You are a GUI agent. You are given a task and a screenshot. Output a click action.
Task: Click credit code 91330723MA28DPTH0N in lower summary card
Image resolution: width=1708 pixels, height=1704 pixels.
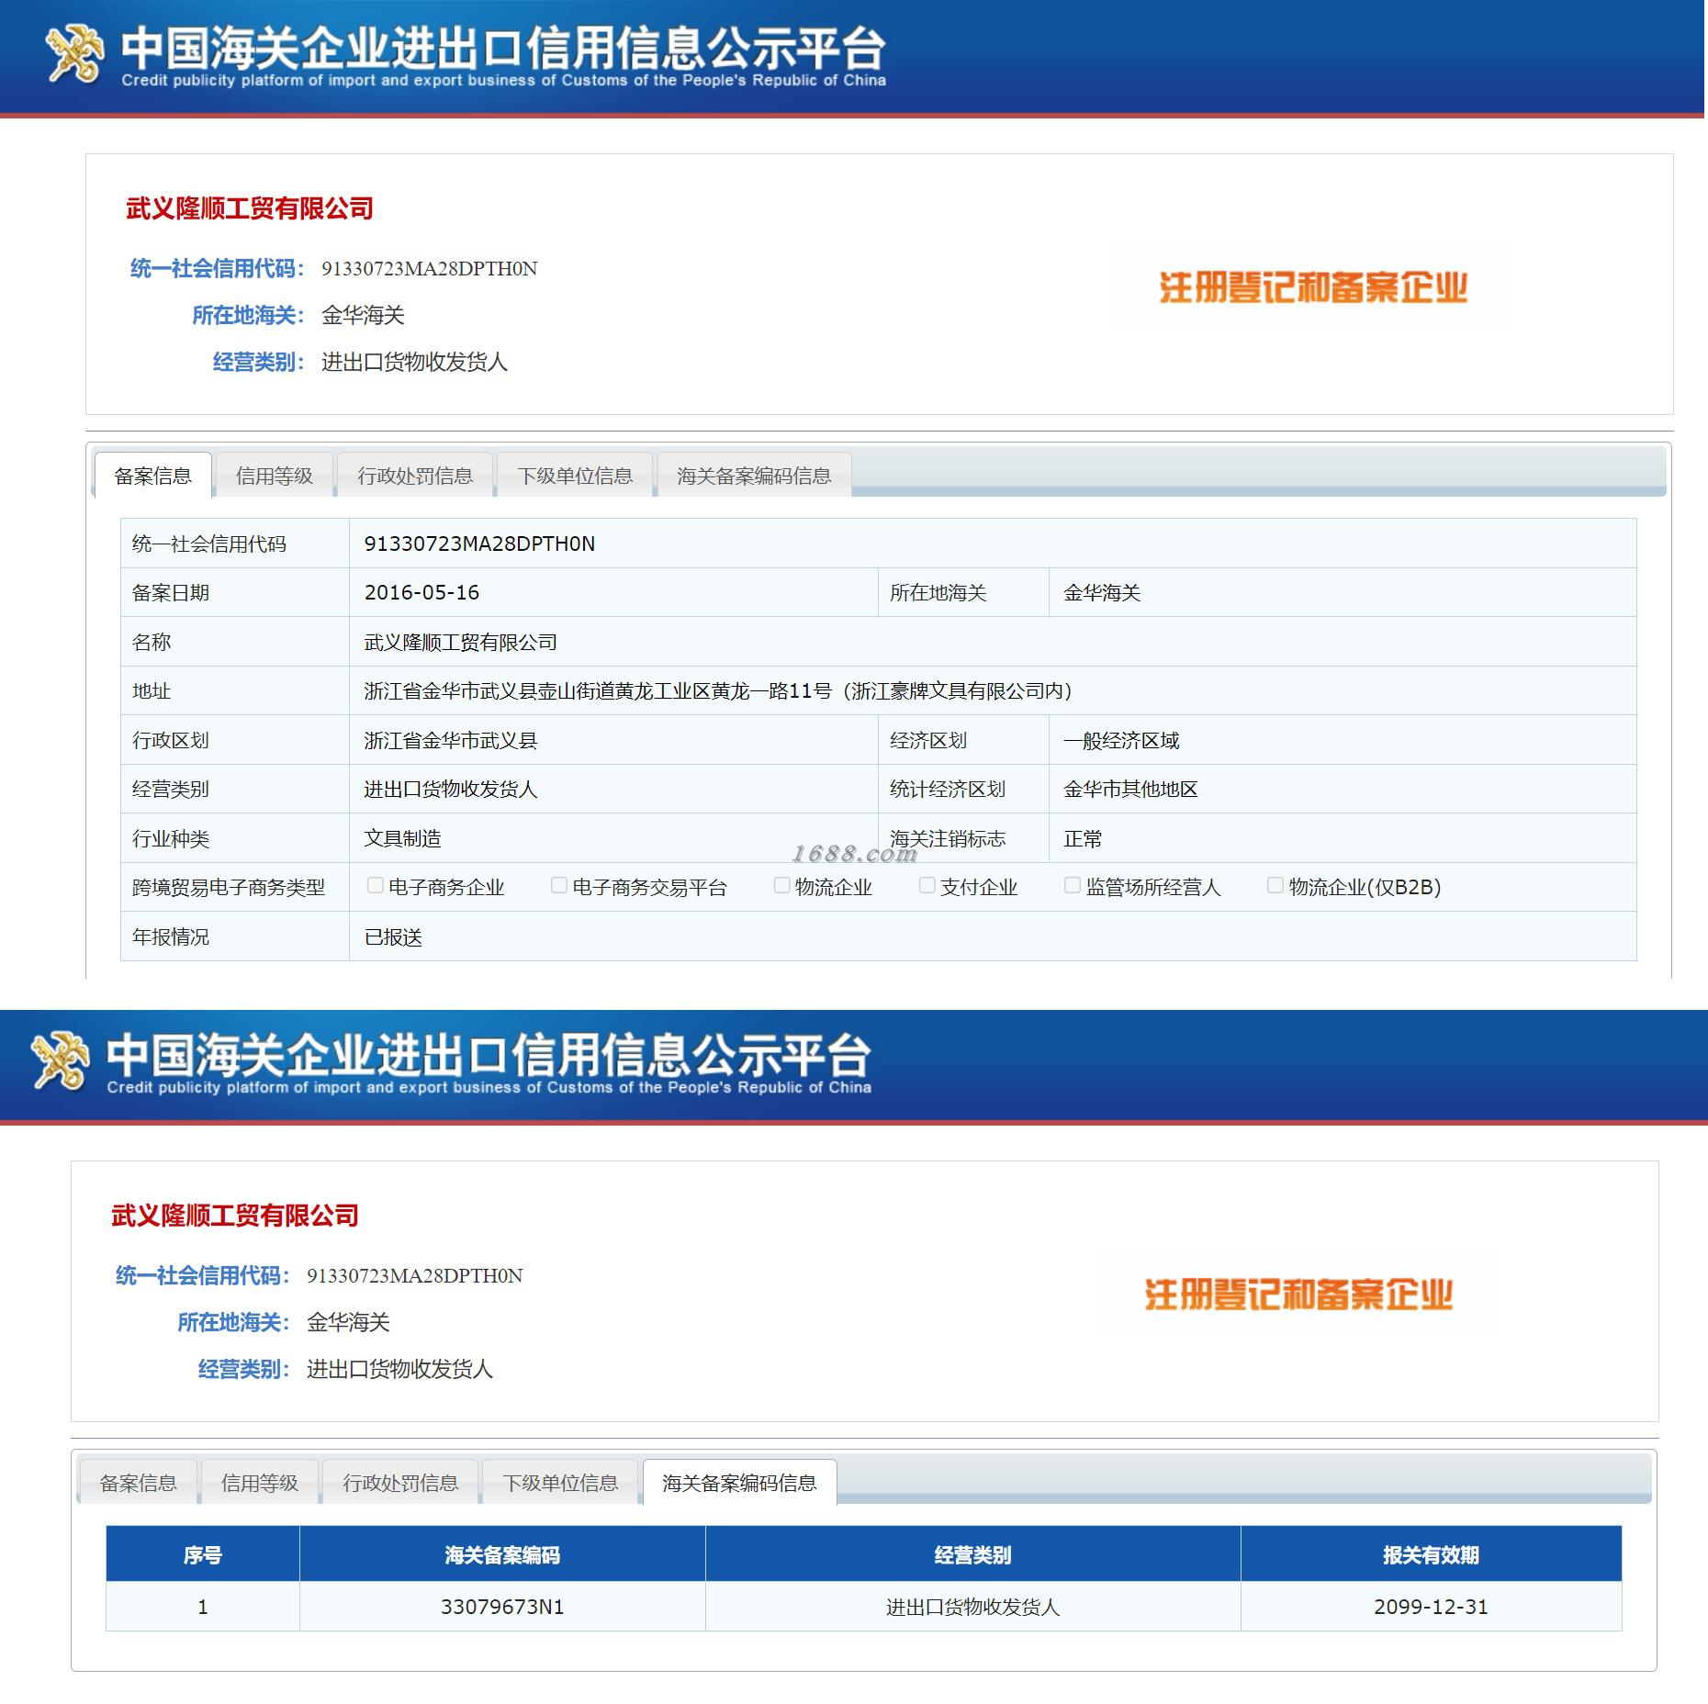tap(414, 1275)
